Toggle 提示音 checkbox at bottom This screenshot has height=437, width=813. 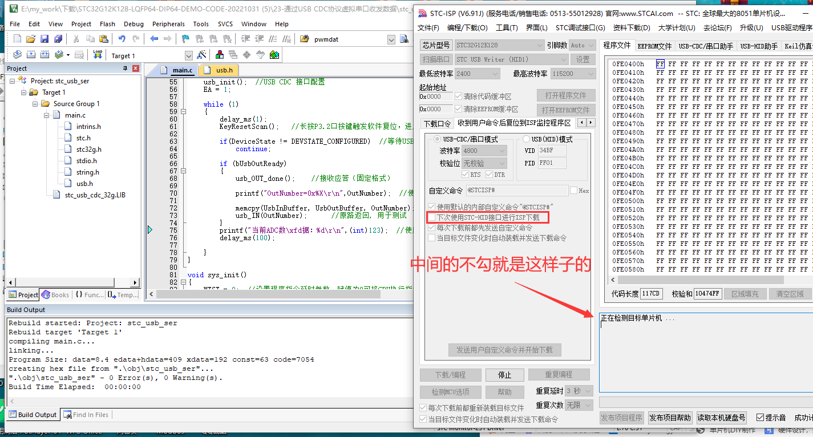[760, 418]
